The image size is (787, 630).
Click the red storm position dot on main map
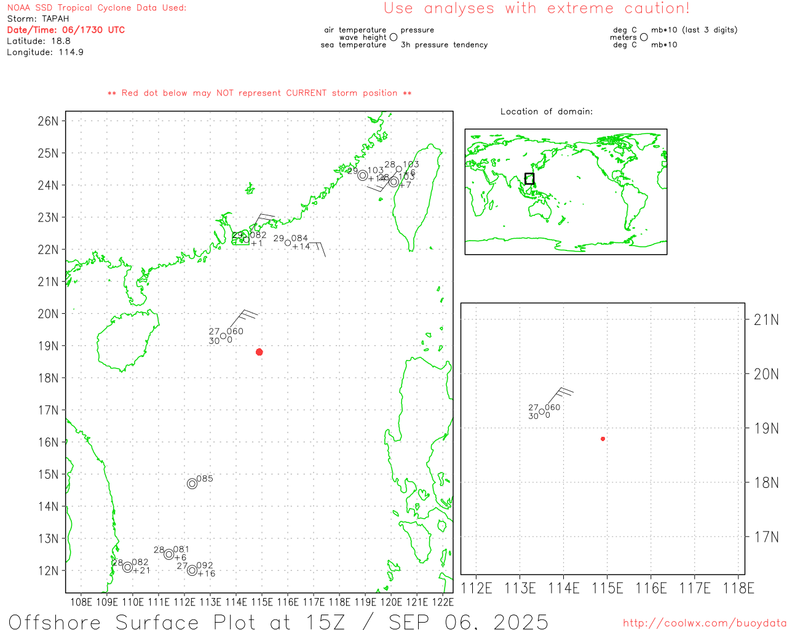[x=259, y=352]
